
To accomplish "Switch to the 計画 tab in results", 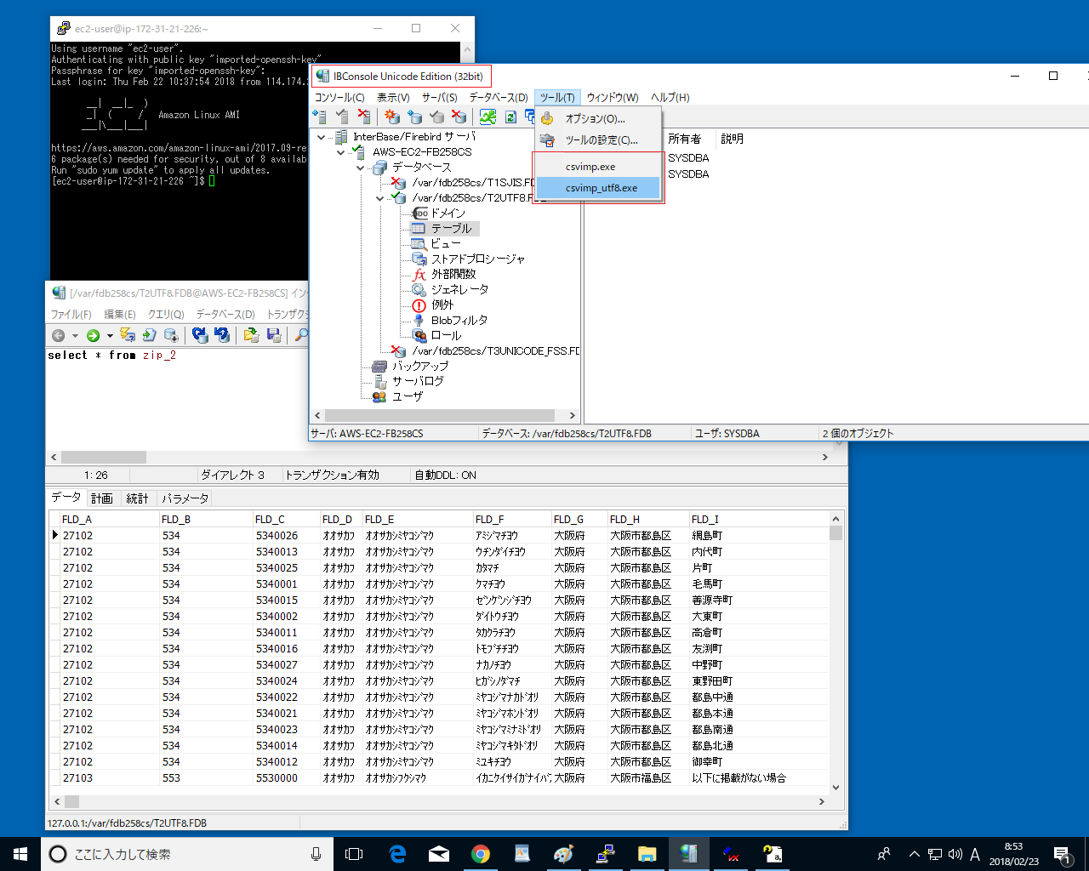I will [102, 498].
